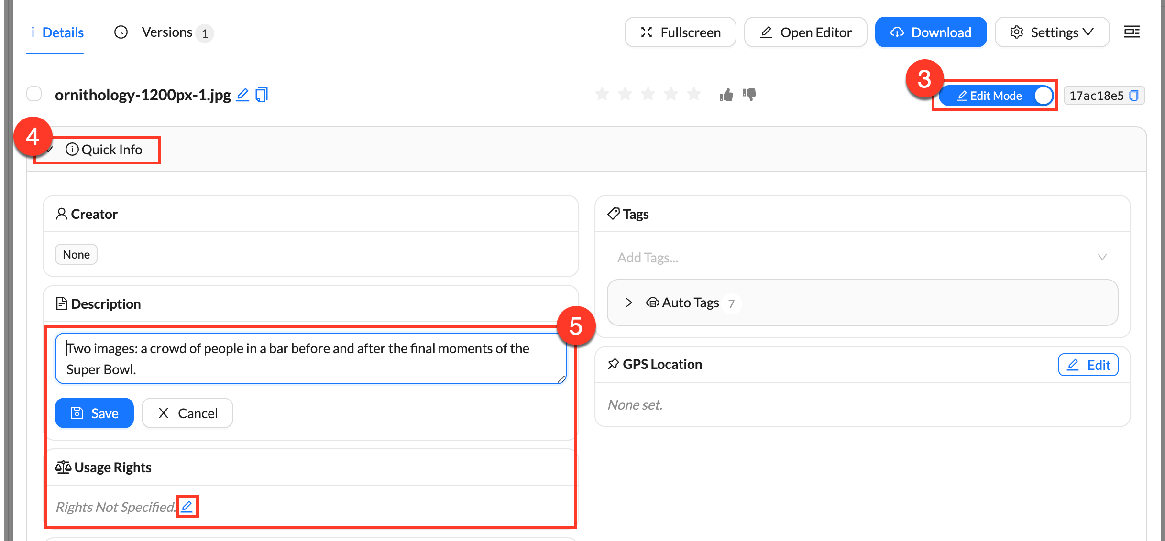This screenshot has width=1165, height=541.
Task: Click the pencil icon next to Rights Not Specified
Action: click(187, 506)
